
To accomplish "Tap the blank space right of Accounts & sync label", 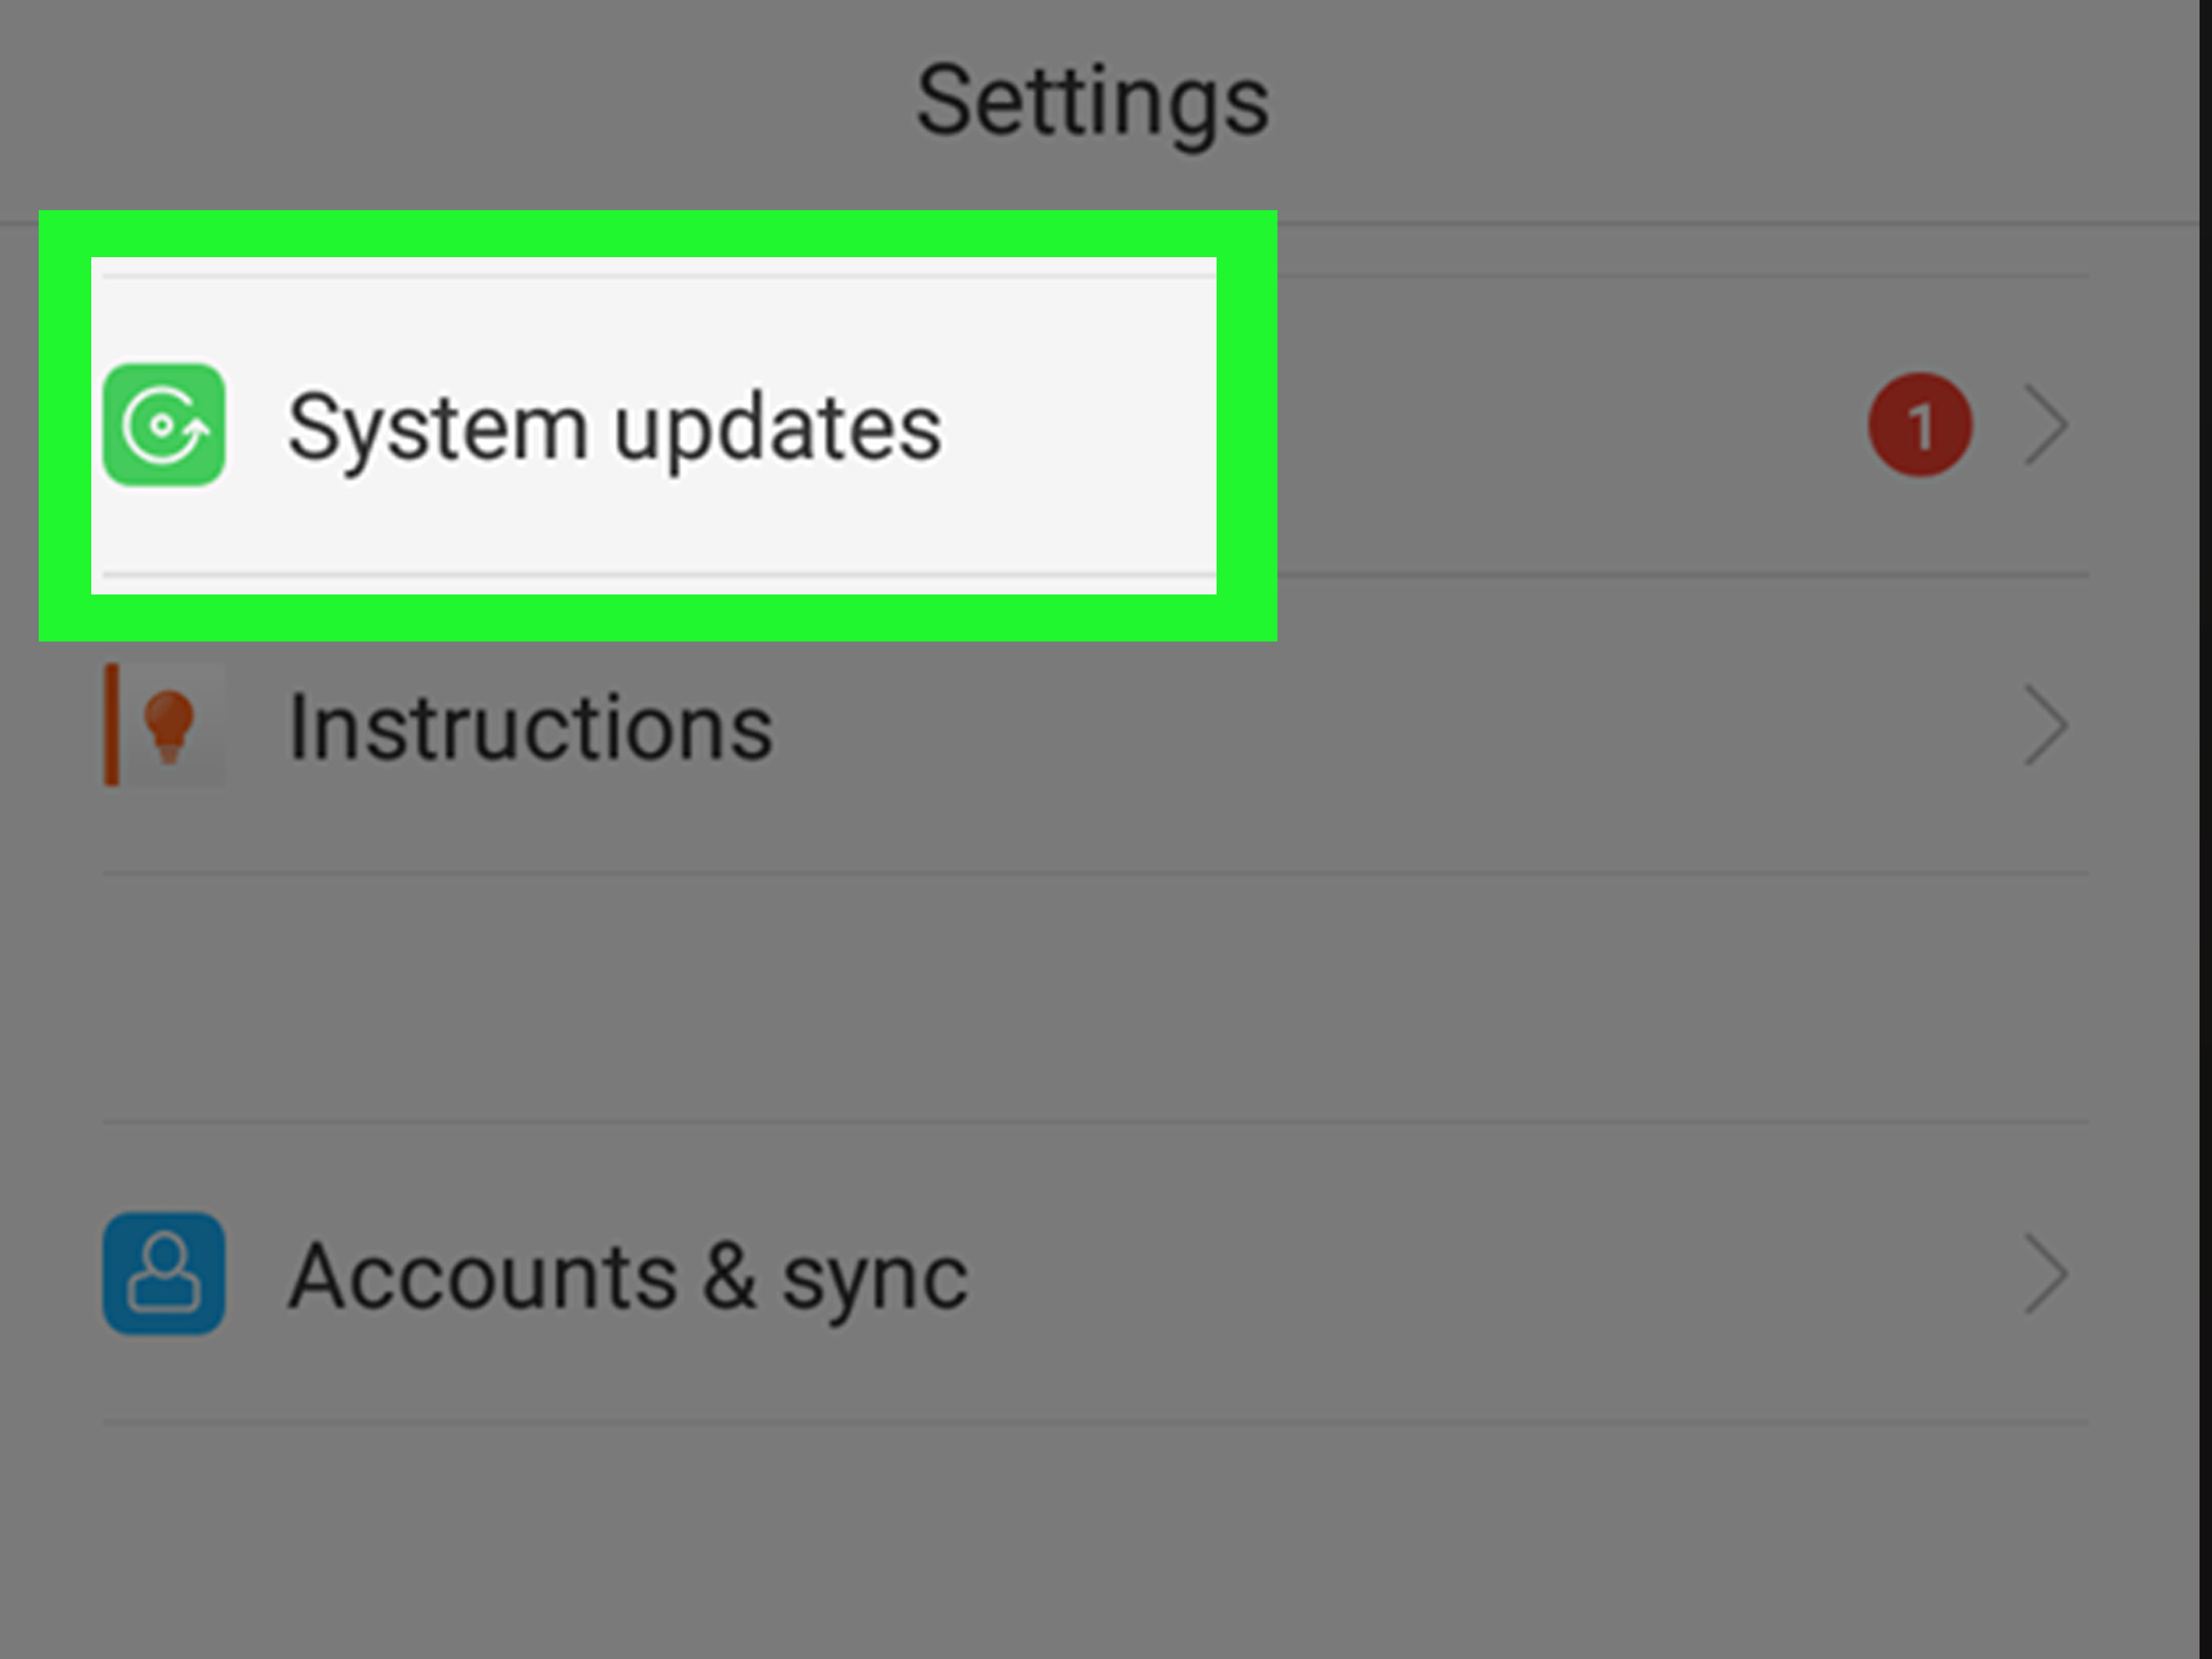I will (1490, 1273).
